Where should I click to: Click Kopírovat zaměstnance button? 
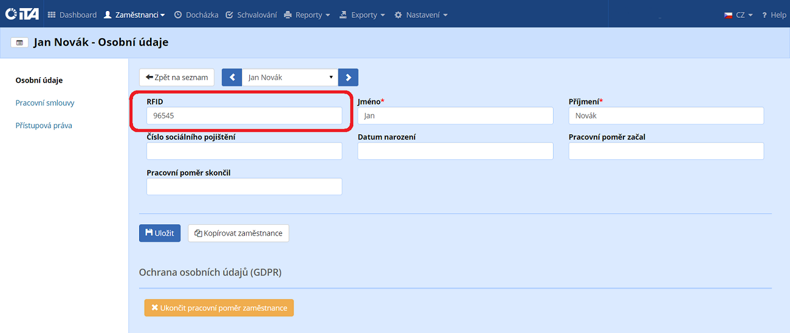[238, 233]
